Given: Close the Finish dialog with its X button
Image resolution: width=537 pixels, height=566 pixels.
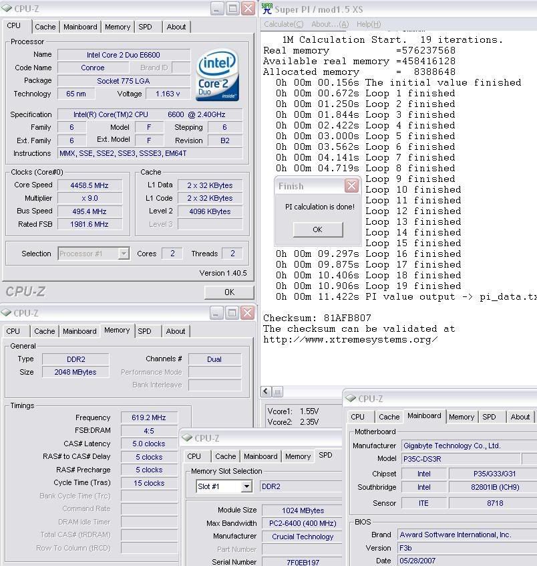Looking at the screenshot, I should (351, 186).
